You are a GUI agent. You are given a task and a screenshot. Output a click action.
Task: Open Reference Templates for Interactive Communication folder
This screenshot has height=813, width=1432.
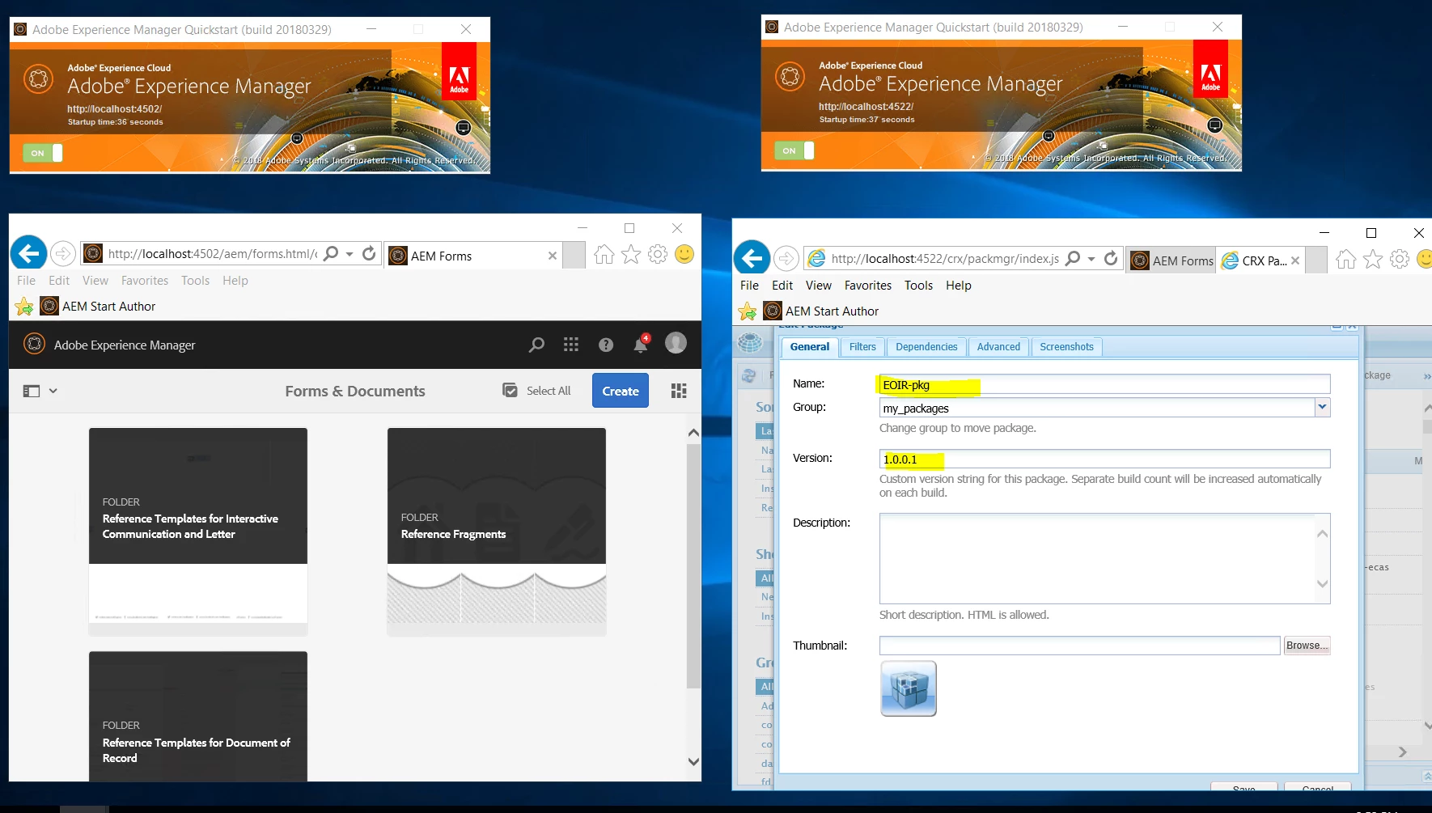(x=198, y=531)
